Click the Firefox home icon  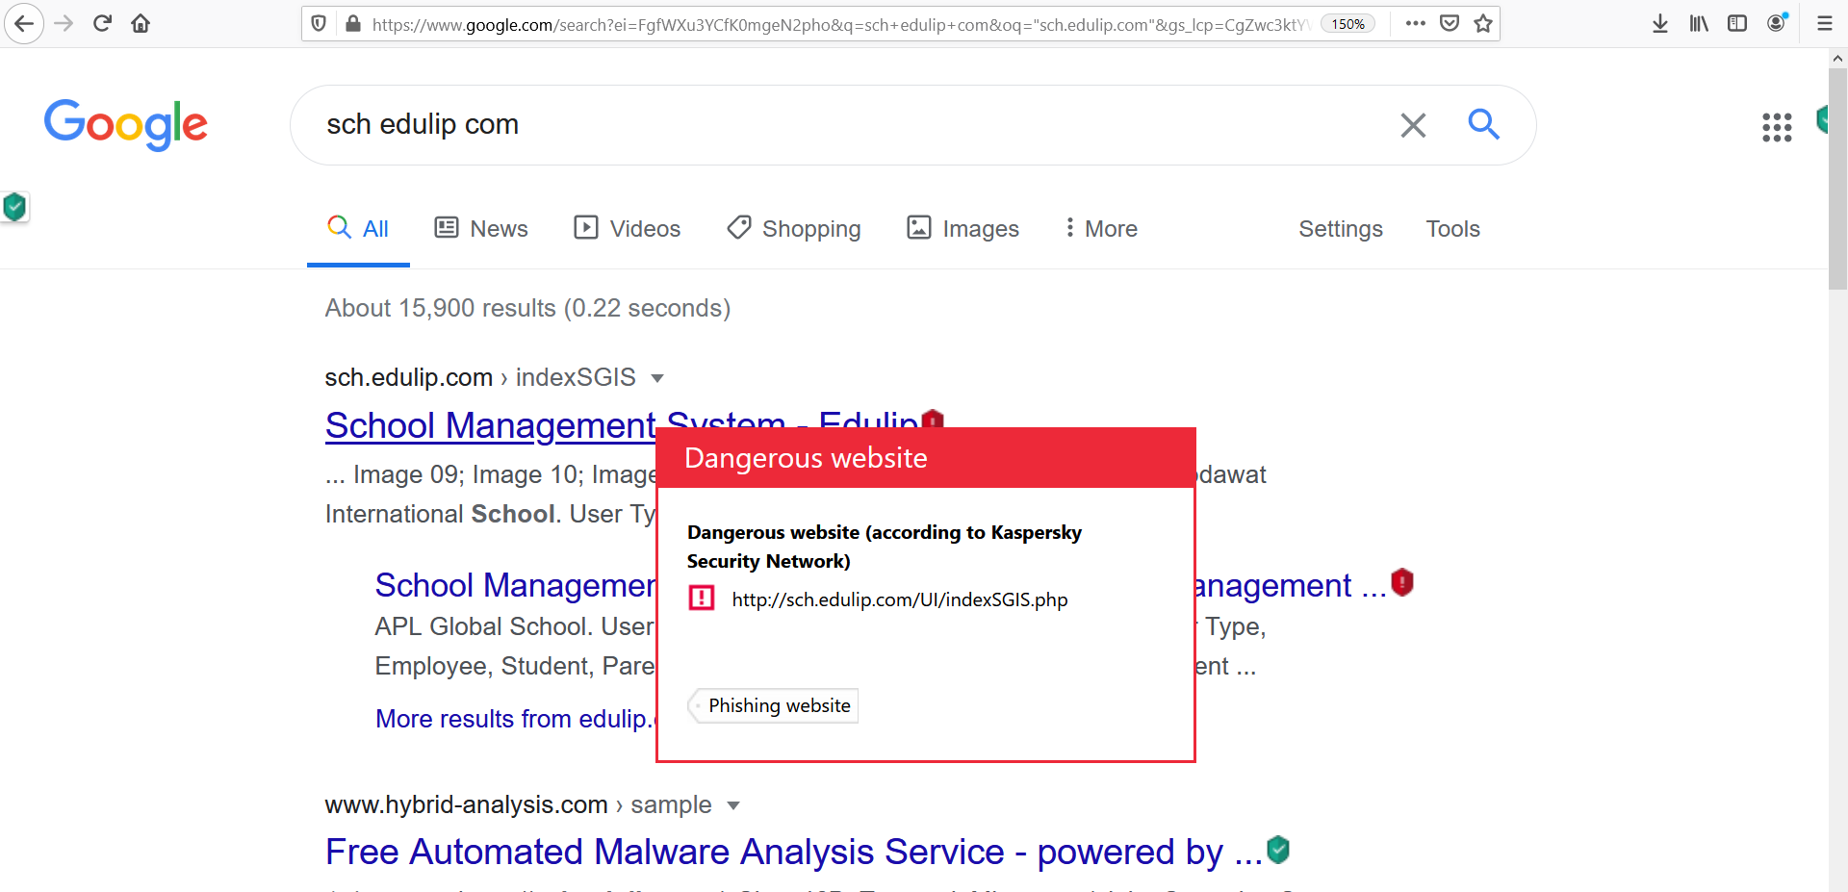coord(141,23)
